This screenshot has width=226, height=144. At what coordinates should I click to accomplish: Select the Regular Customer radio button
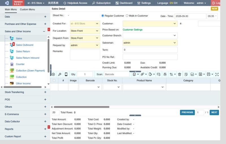click(x=103, y=16)
